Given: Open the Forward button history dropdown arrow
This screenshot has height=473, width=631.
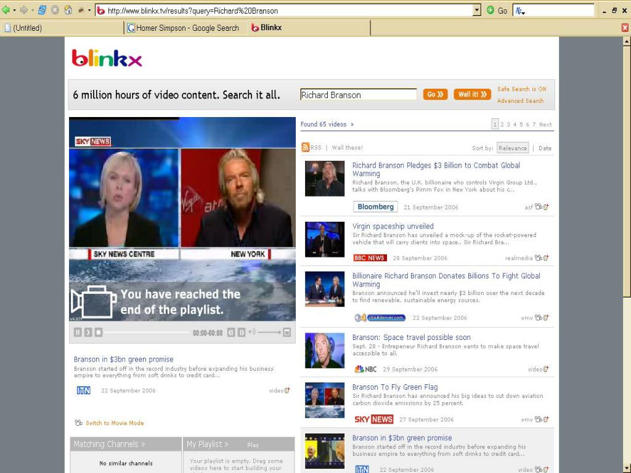Looking at the screenshot, I should click(33, 10).
